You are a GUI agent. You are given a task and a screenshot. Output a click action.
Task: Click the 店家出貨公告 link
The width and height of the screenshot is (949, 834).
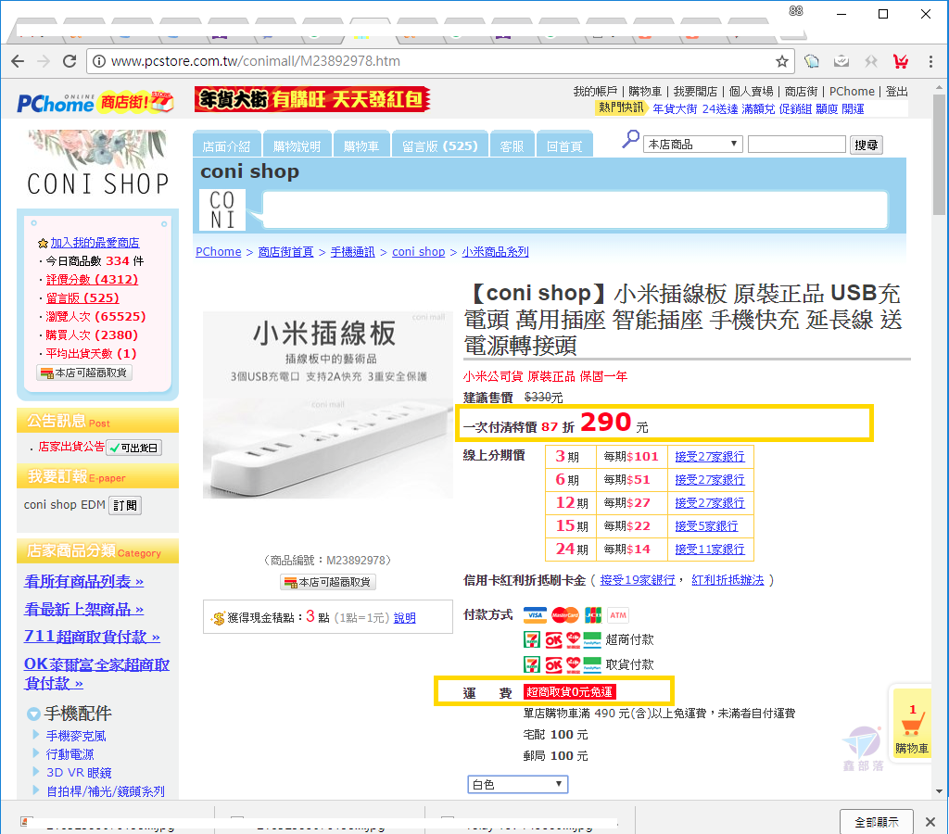click(71, 447)
